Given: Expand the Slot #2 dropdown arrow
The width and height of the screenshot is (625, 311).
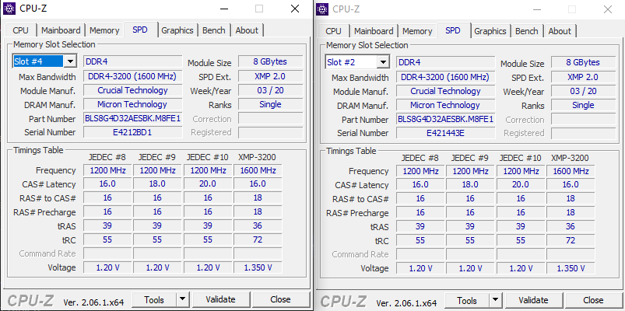Looking at the screenshot, I should [383, 62].
